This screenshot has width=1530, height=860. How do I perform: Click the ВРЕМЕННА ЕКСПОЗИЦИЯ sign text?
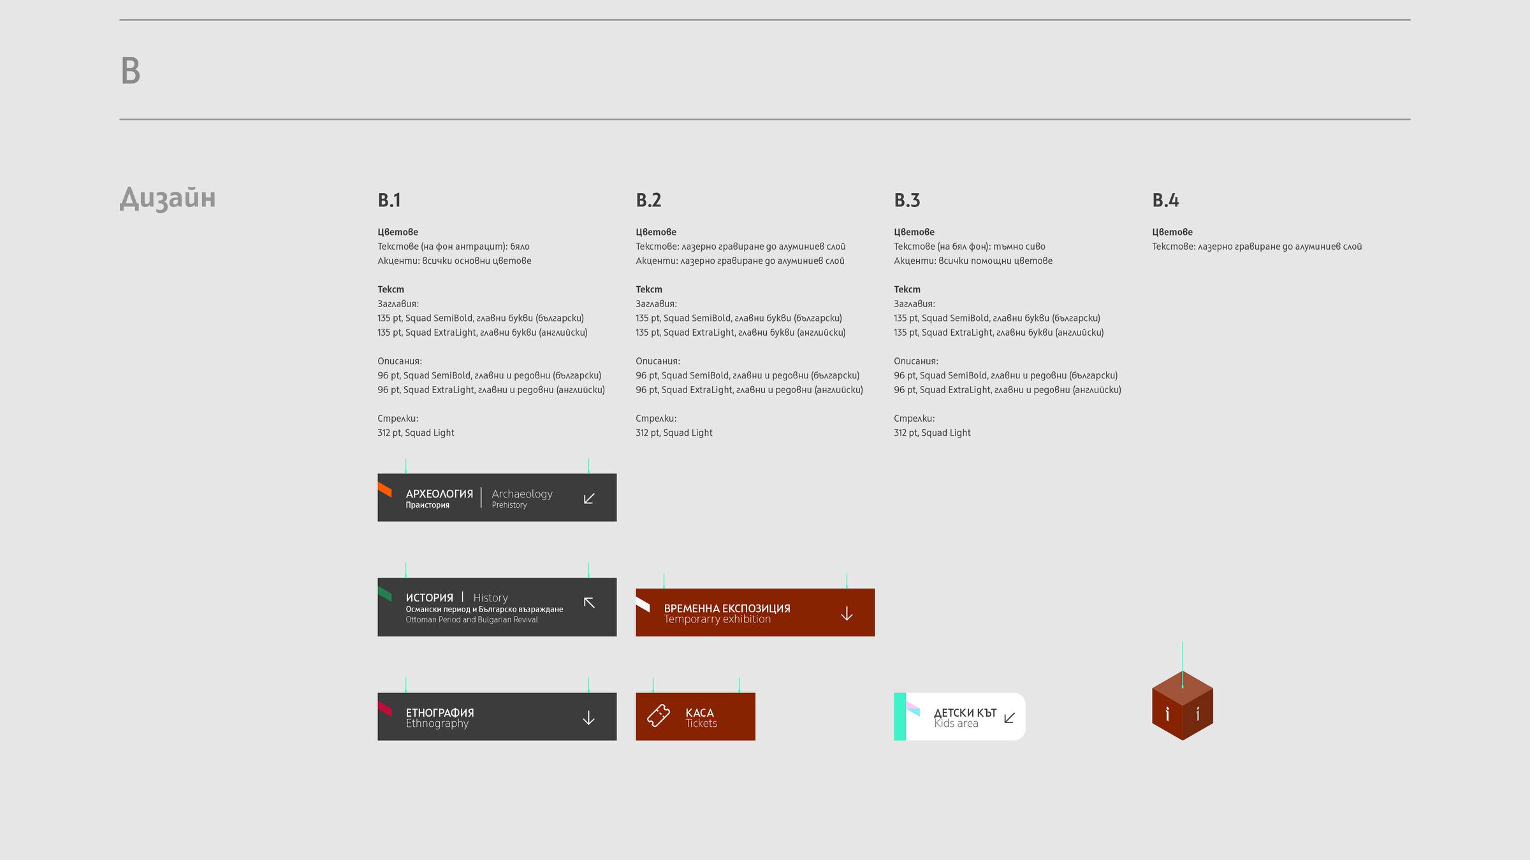[x=727, y=608]
